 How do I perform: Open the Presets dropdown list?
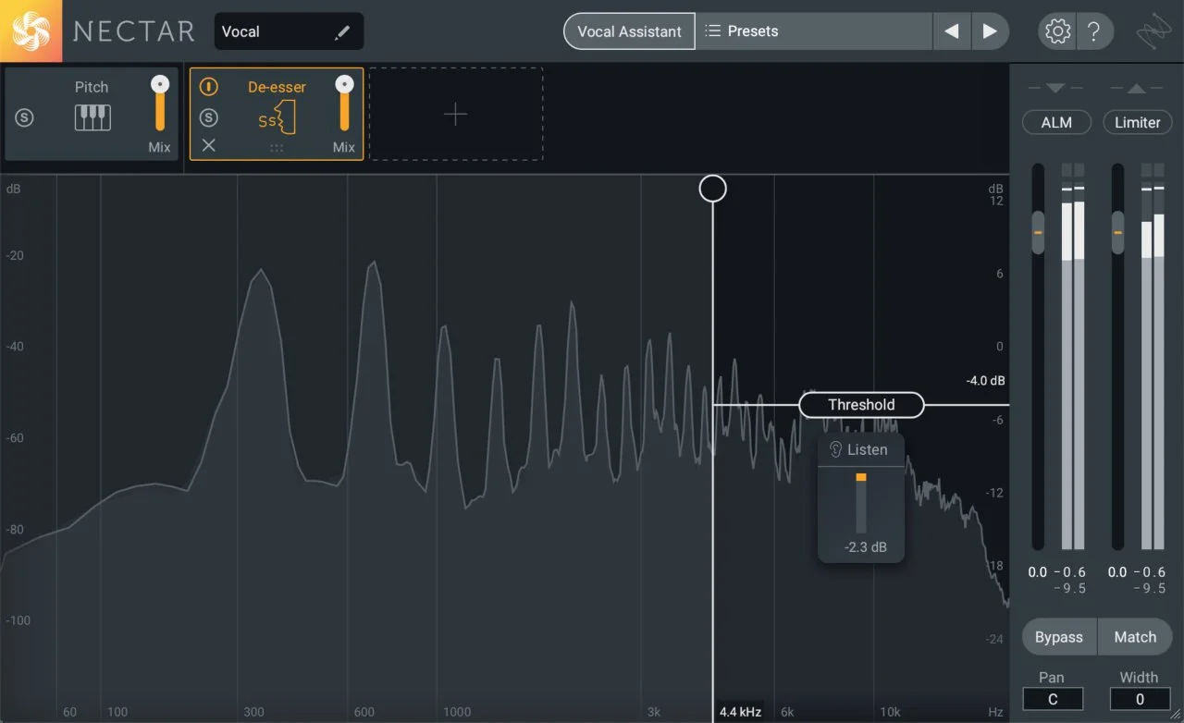coord(814,31)
